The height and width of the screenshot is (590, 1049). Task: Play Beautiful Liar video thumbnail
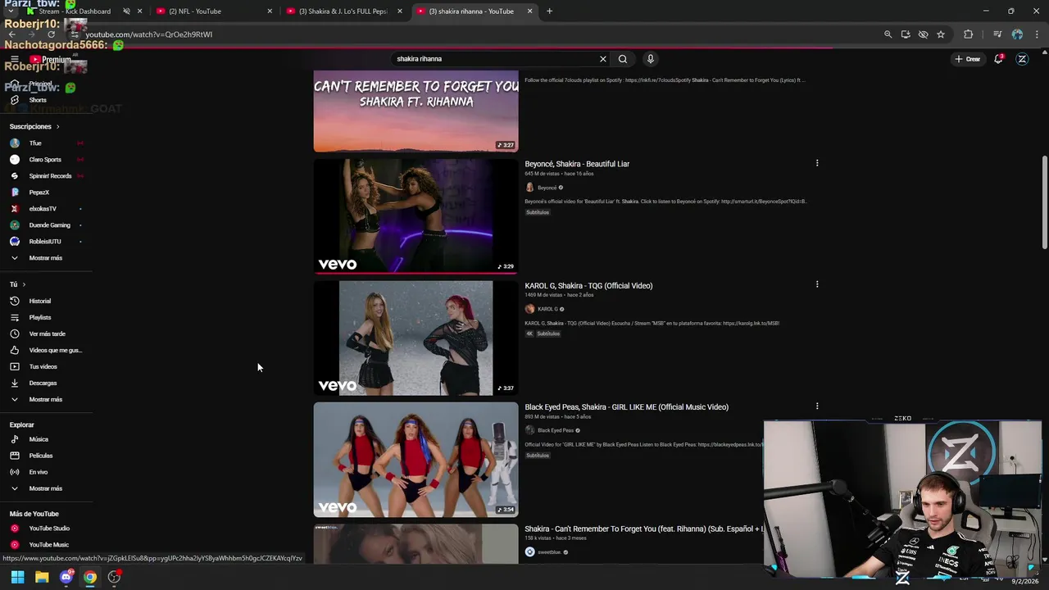coord(416,216)
